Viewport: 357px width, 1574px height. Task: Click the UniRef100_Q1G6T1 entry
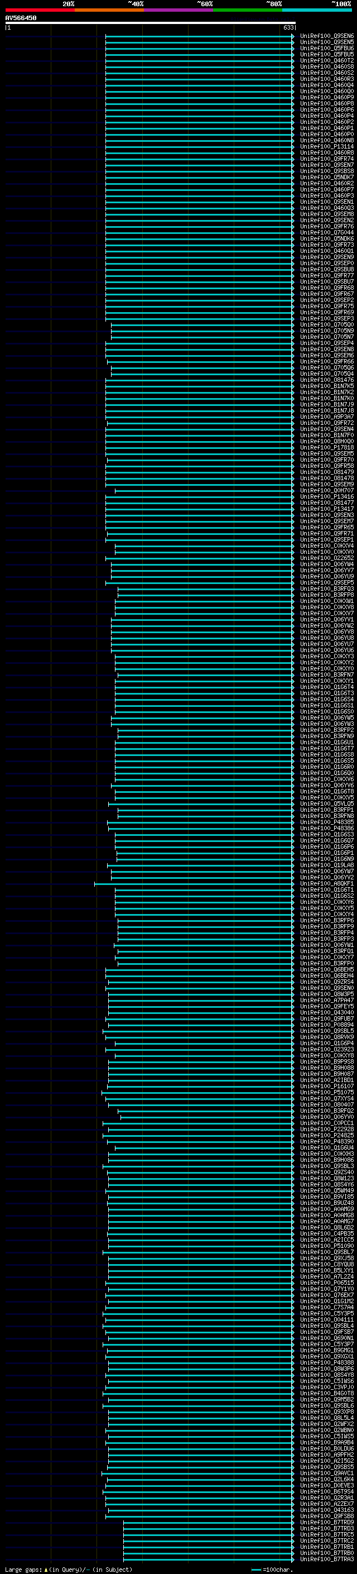coord(326,889)
